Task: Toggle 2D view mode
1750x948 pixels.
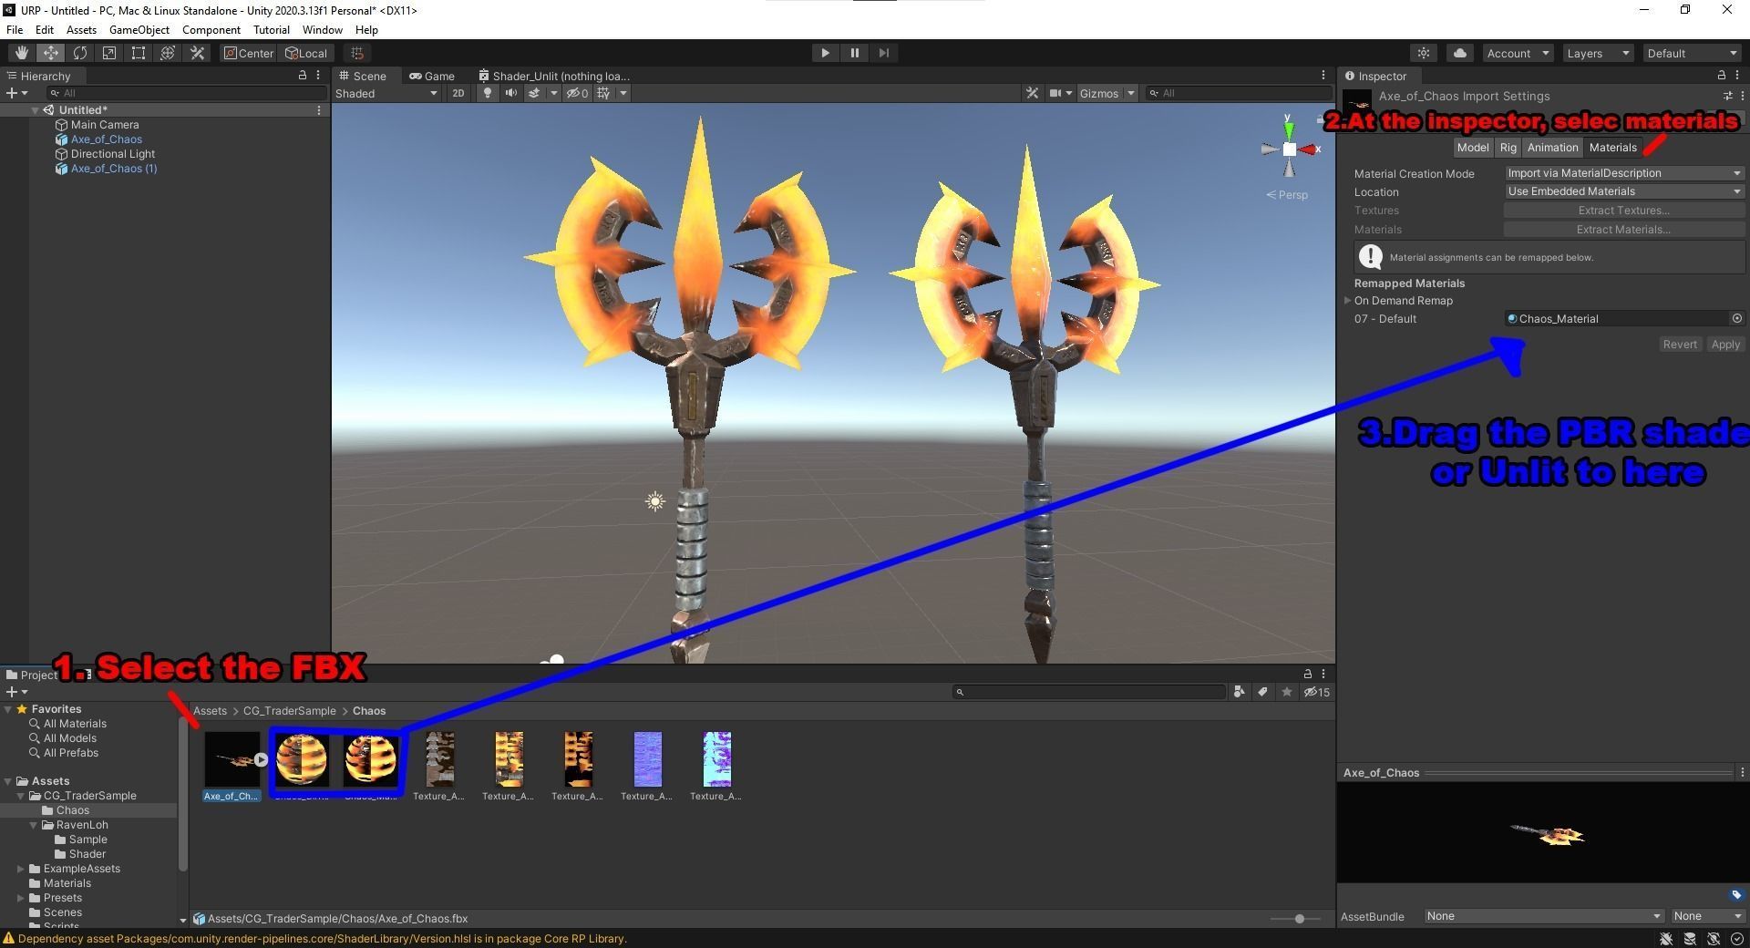Action: click(458, 93)
